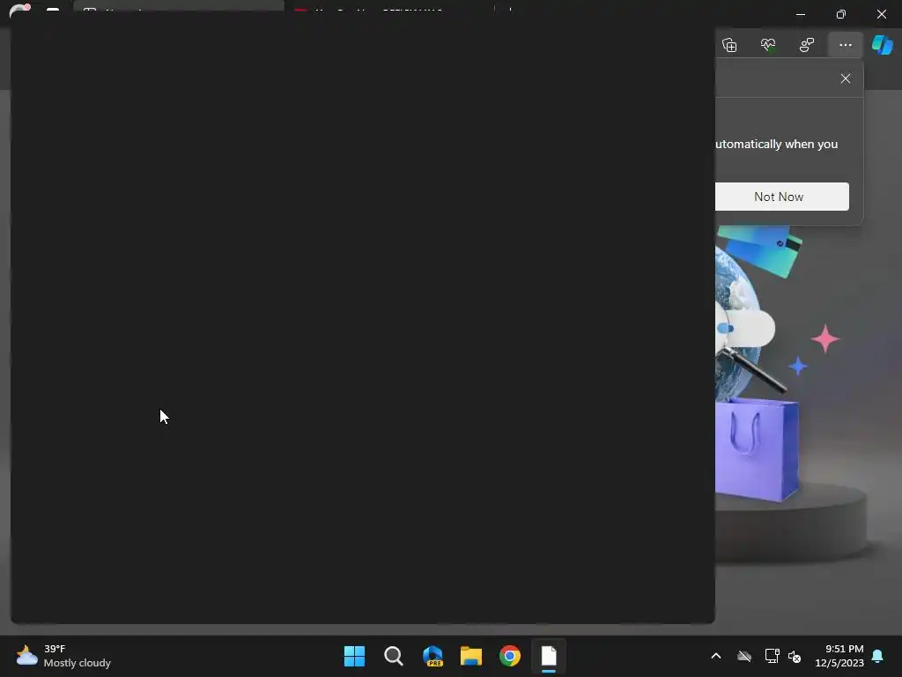
Task: Close the Edge browser window
Action: pos(881,14)
